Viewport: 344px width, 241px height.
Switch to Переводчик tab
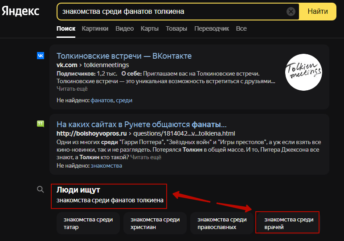click(x=212, y=28)
